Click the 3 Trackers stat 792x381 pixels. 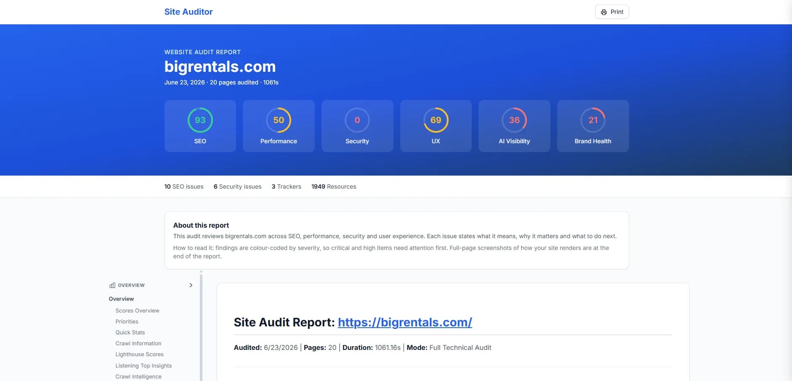pos(286,187)
